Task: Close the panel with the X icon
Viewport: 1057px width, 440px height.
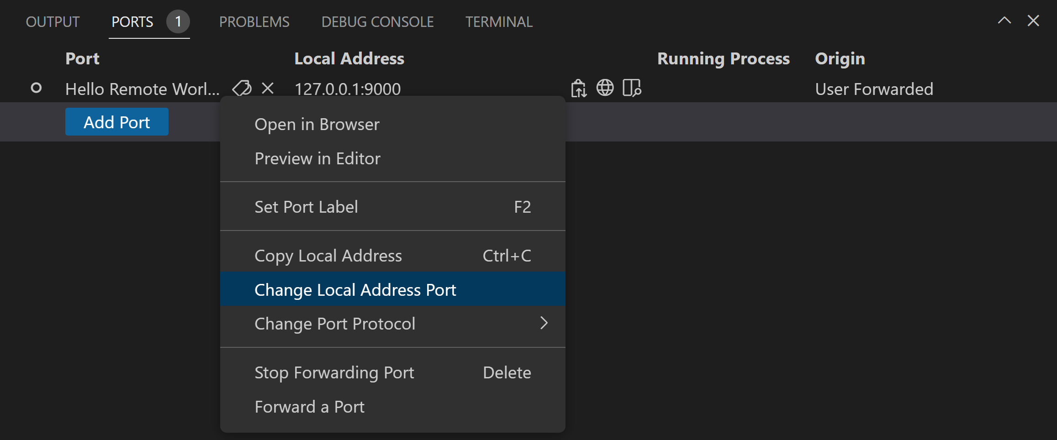Action: 1033,21
